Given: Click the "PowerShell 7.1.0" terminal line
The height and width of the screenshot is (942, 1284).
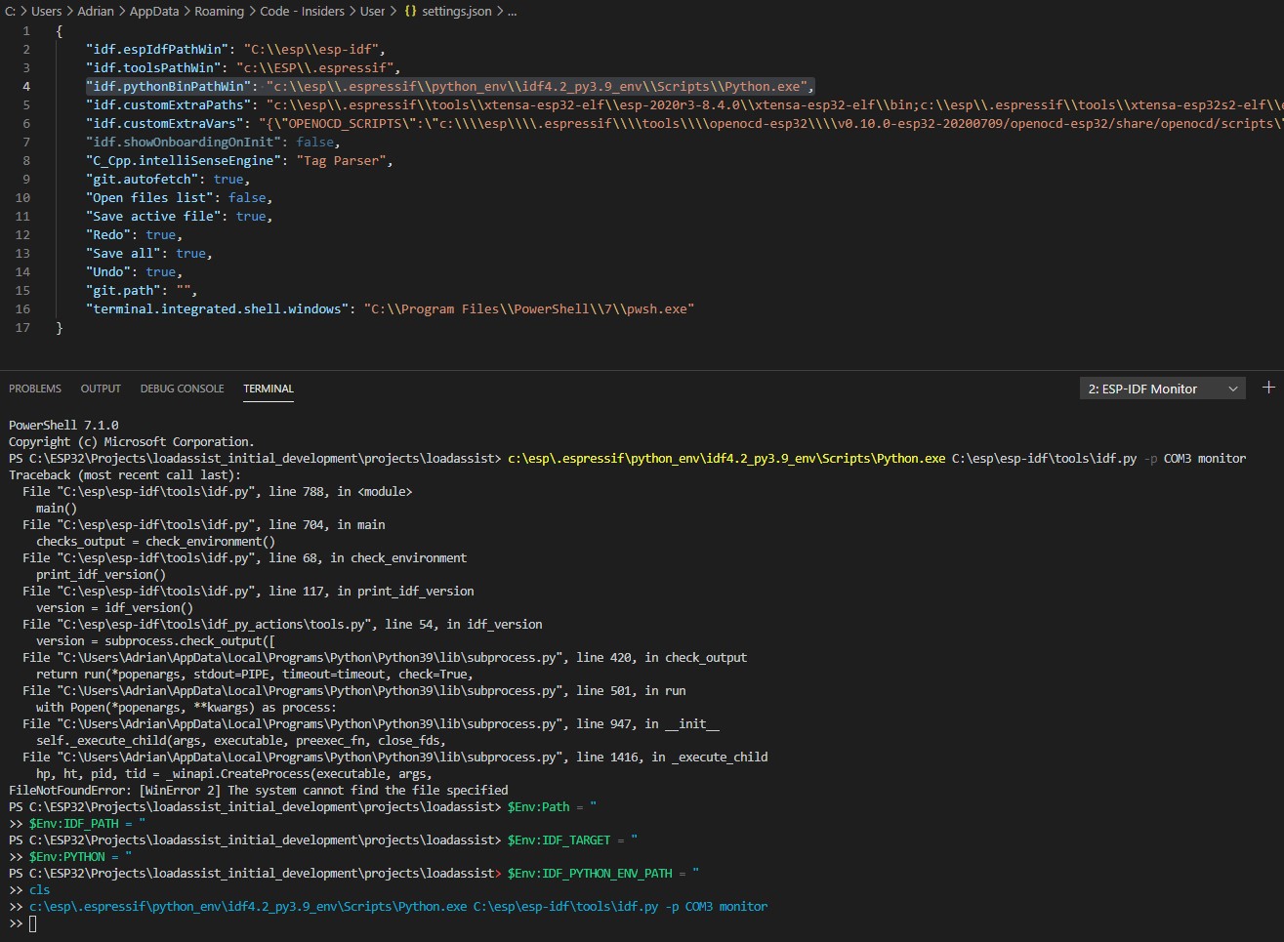Looking at the screenshot, I should [x=63, y=425].
